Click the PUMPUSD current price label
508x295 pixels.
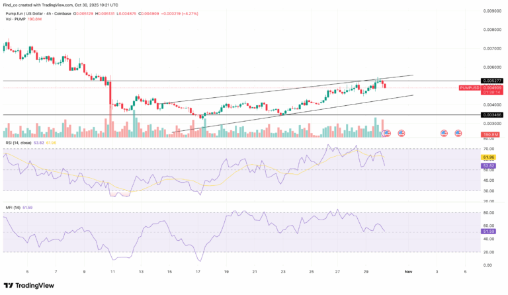pos(490,87)
